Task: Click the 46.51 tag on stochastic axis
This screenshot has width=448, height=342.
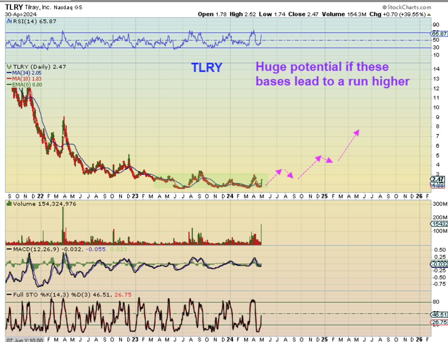Action: (x=439, y=314)
